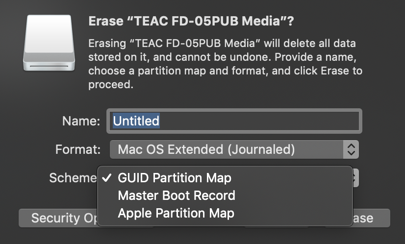Image resolution: width=405 pixels, height=244 pixels.
Task: Click the erase warning description paragraph
Action: coord(225,64)
